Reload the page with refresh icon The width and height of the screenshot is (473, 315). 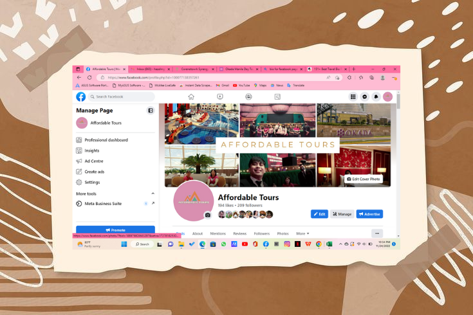pos(89,78)
